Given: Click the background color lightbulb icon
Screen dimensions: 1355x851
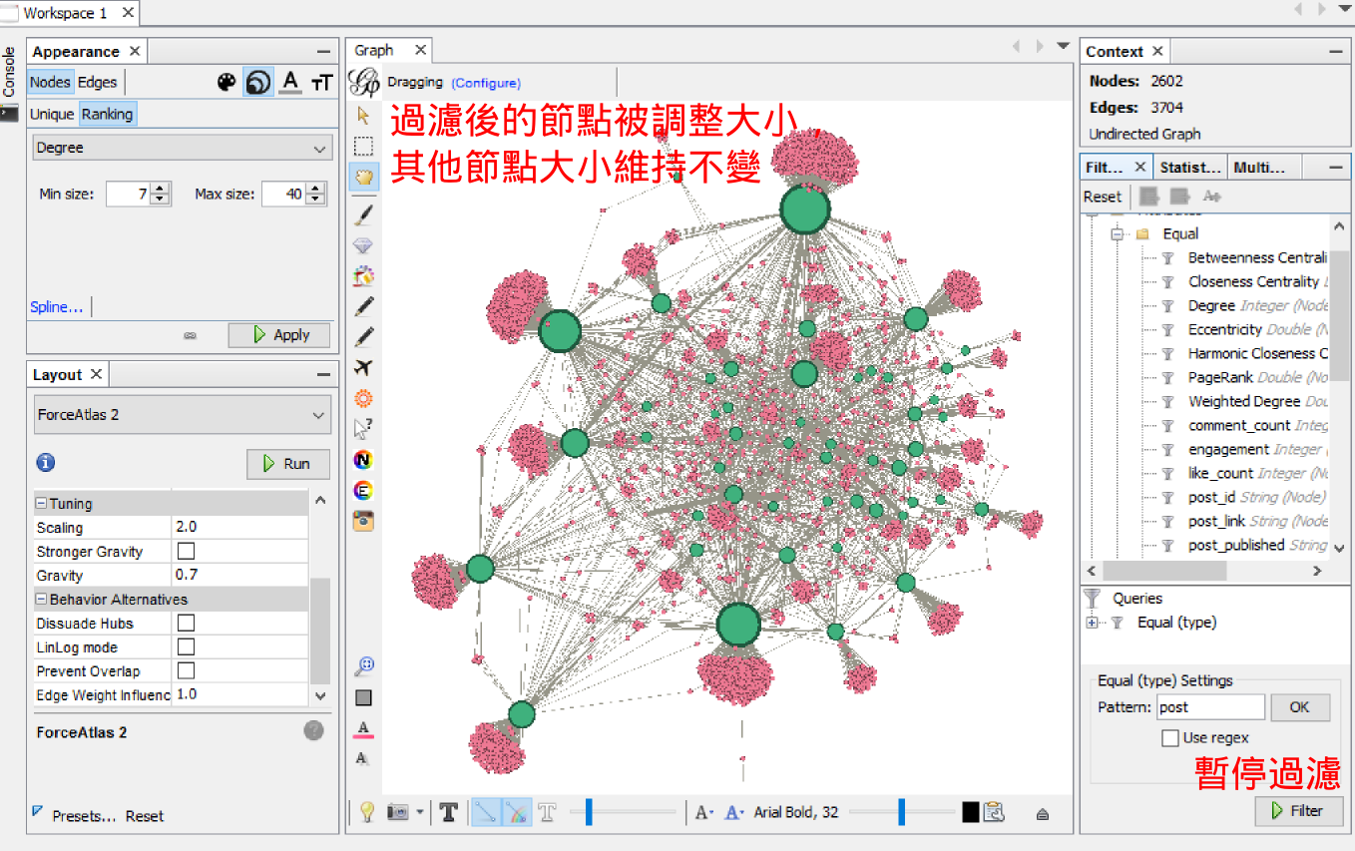Looking at the screenshot, I should (x=366, y=812).
